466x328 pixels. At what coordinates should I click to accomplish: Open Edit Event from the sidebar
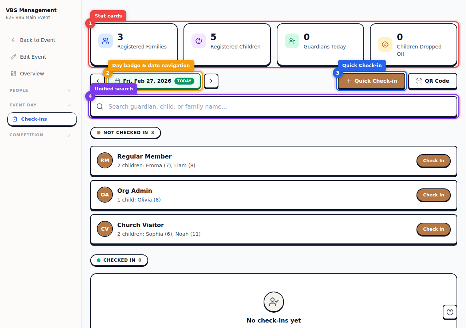(x=33, y=57)
